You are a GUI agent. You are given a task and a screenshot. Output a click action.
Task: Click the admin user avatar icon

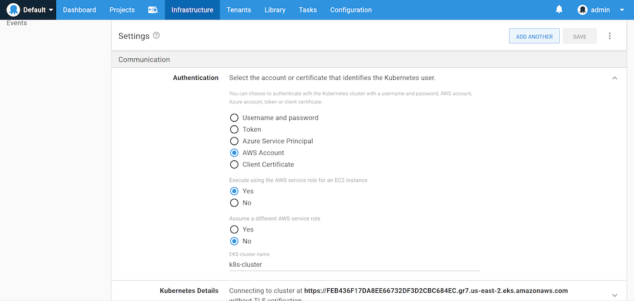coord(583,10)
